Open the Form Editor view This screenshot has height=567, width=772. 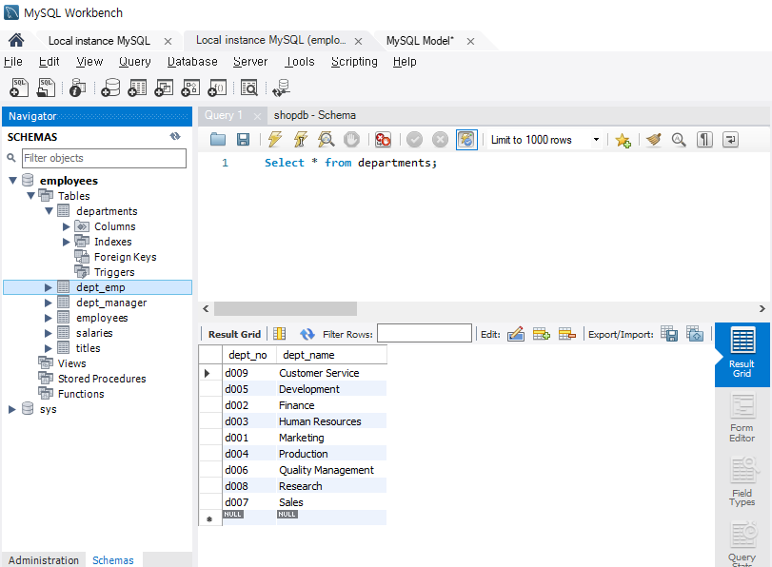742,419
